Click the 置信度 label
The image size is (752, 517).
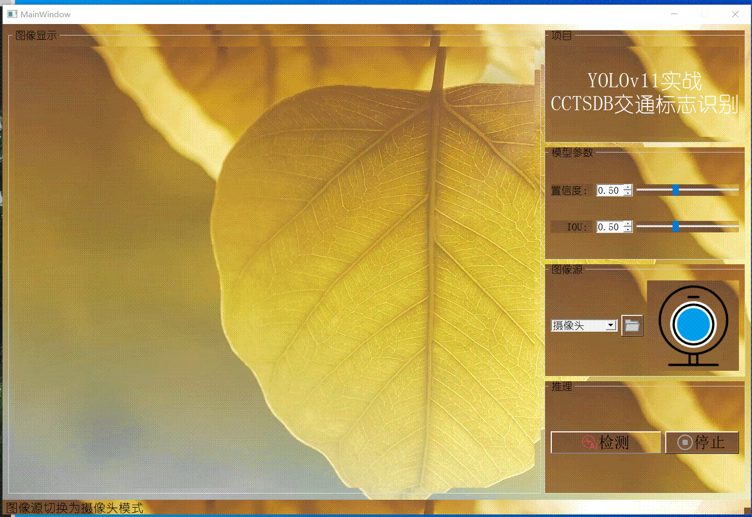[569, 191]
